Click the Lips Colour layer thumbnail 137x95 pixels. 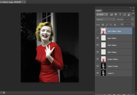(104, 38)
